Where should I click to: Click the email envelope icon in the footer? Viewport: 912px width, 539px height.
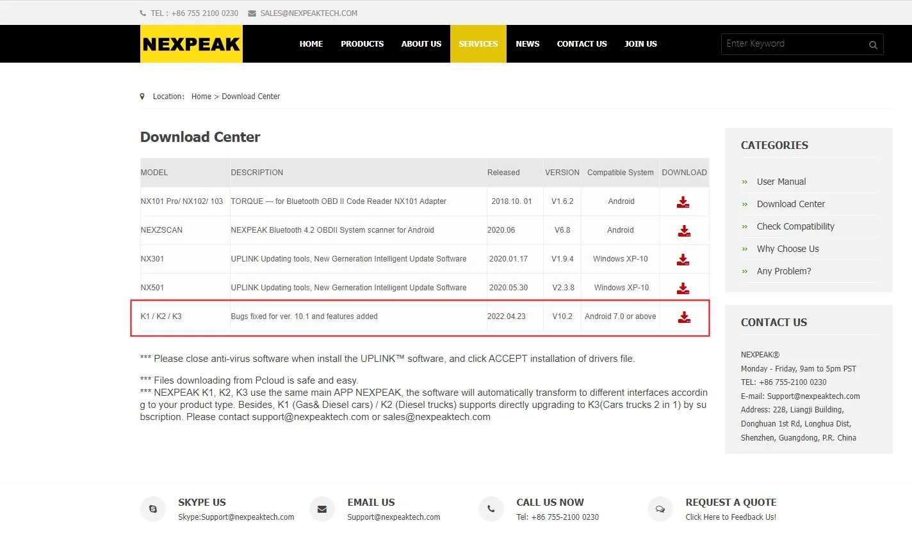(322, 509)
